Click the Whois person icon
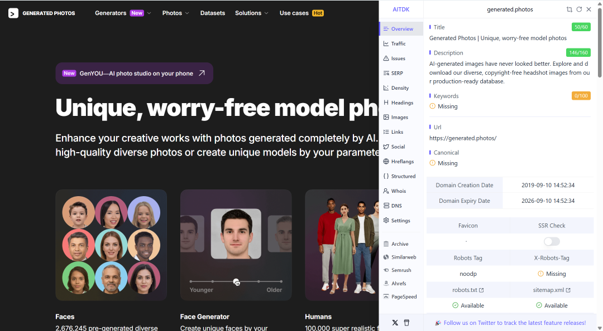The width and height of the screenshot is (603, 331). tap(386, 191)
